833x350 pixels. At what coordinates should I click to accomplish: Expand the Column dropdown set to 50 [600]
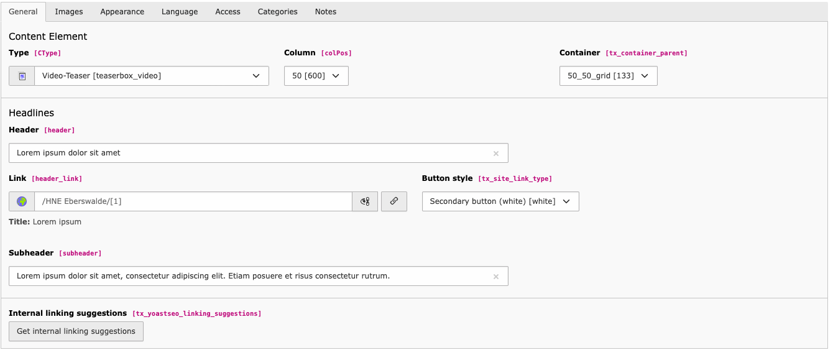[316, 76]
